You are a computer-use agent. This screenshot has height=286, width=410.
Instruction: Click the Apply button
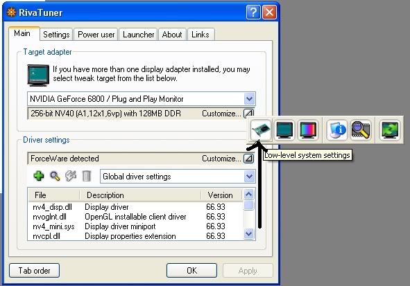[x=248, y=270]
